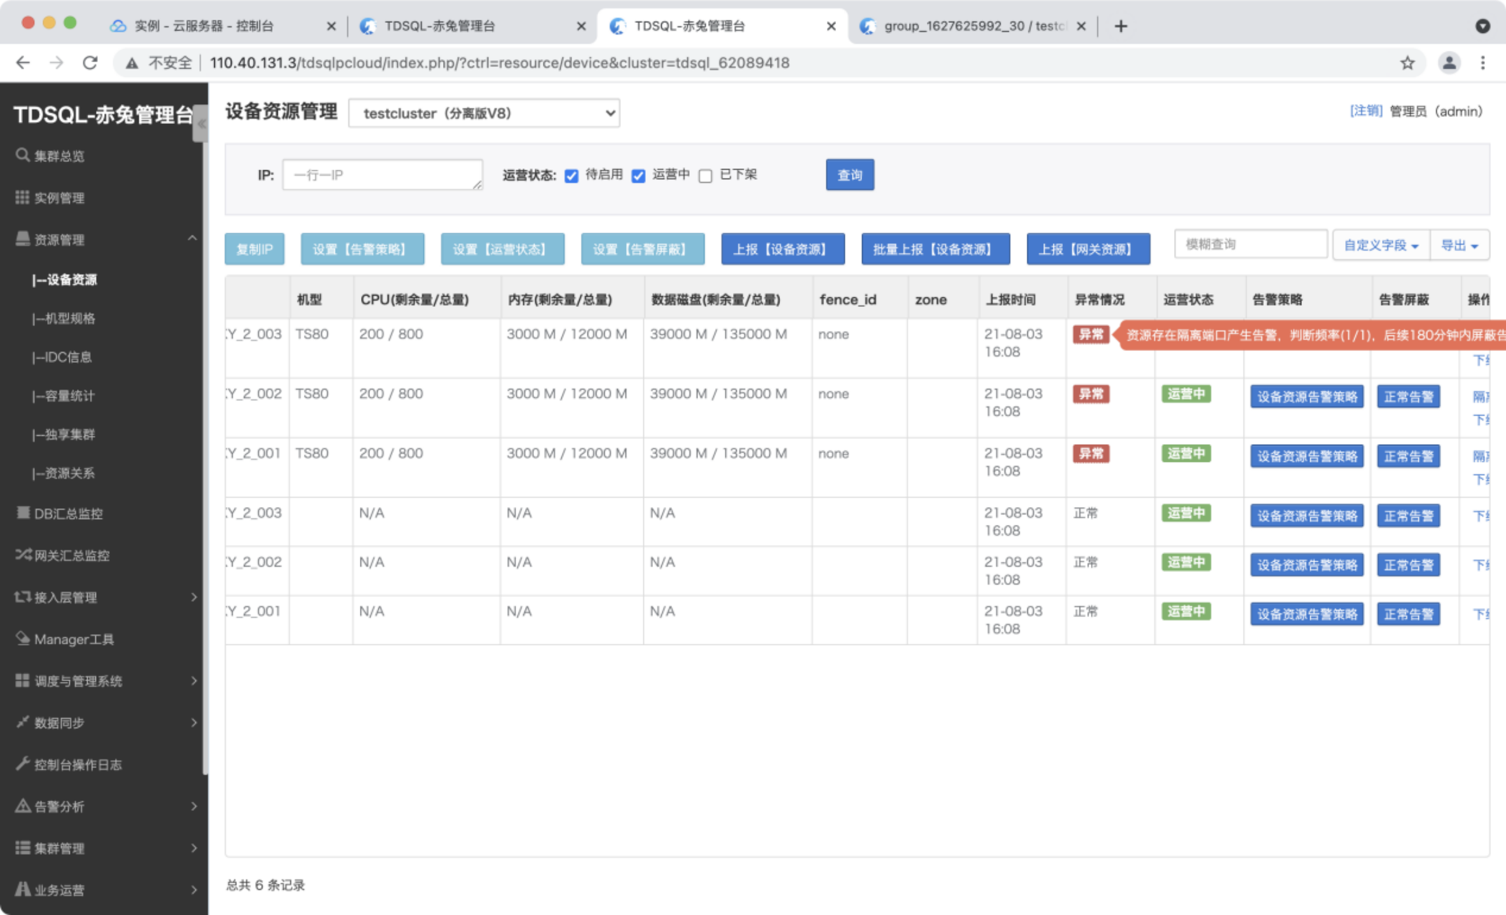This screenshot has width=1506, height=915.
Task: Click the not-secure warning icon
Action: [x=132, y=63]
